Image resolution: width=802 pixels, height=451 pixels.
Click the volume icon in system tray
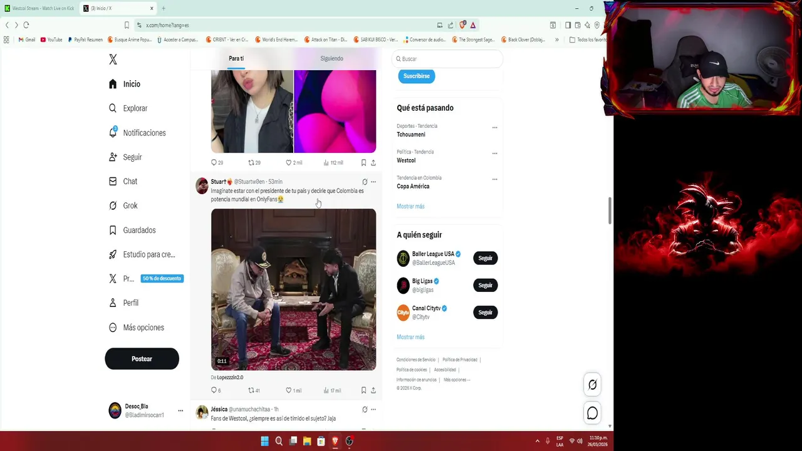[579, 441]
